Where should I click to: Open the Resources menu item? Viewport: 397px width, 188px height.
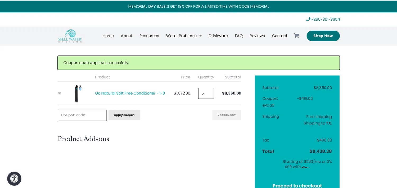click(149, 36)
